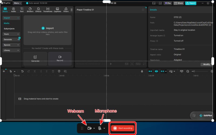
Task: Toggle the microphone in recording bar
Action: click(x=100, y=128)
